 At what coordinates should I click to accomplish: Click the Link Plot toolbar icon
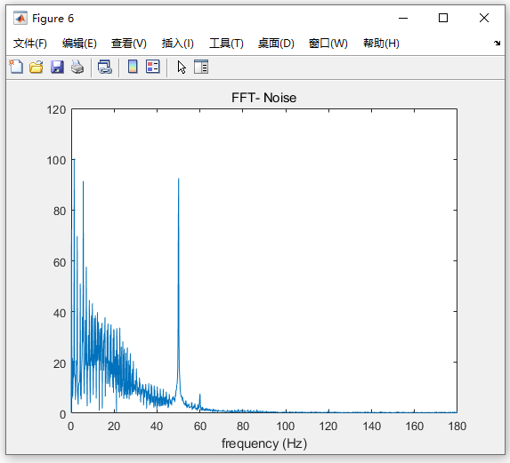[105, 67]
